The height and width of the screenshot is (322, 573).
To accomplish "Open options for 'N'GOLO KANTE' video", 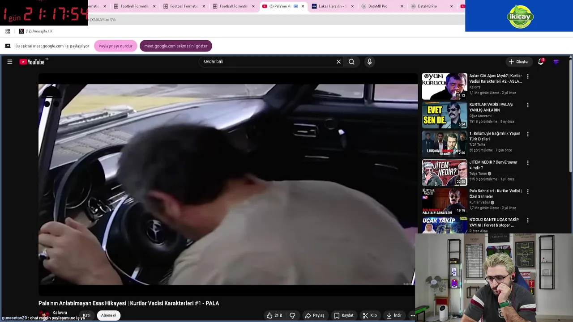I will coord(528,220).
